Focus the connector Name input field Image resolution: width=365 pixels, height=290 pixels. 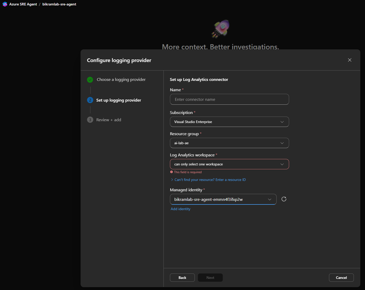(229, 99)
